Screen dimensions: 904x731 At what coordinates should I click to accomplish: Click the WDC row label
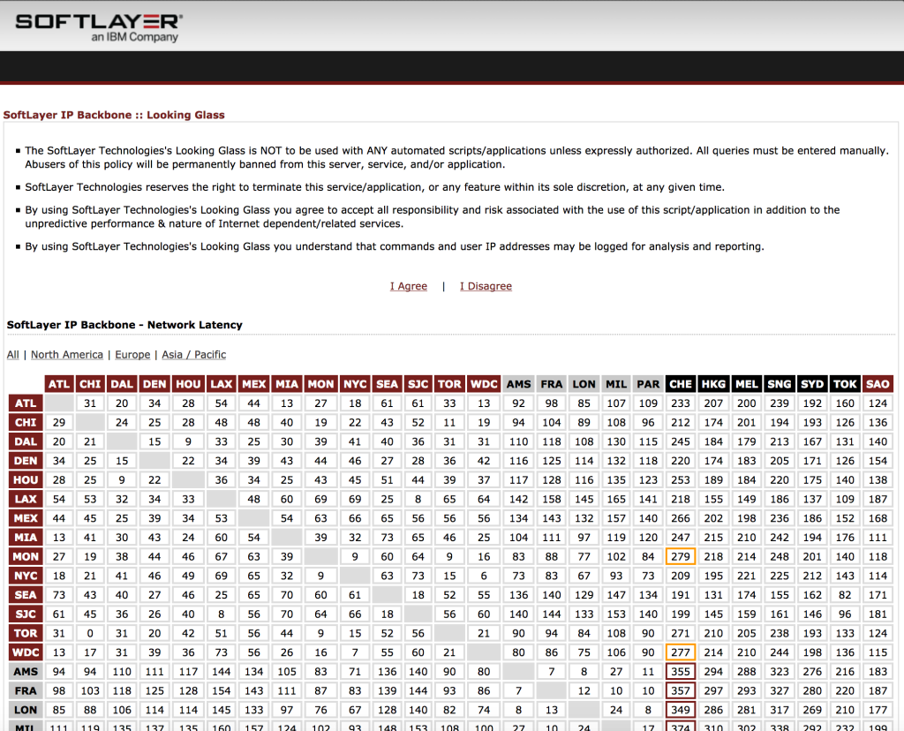(x=26, y=652)
